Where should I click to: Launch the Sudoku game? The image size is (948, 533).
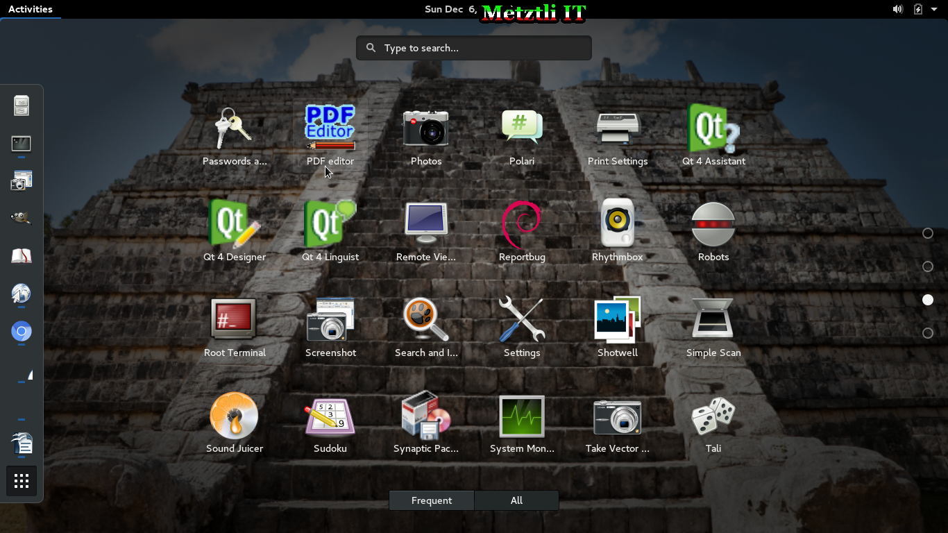point(330,416)
